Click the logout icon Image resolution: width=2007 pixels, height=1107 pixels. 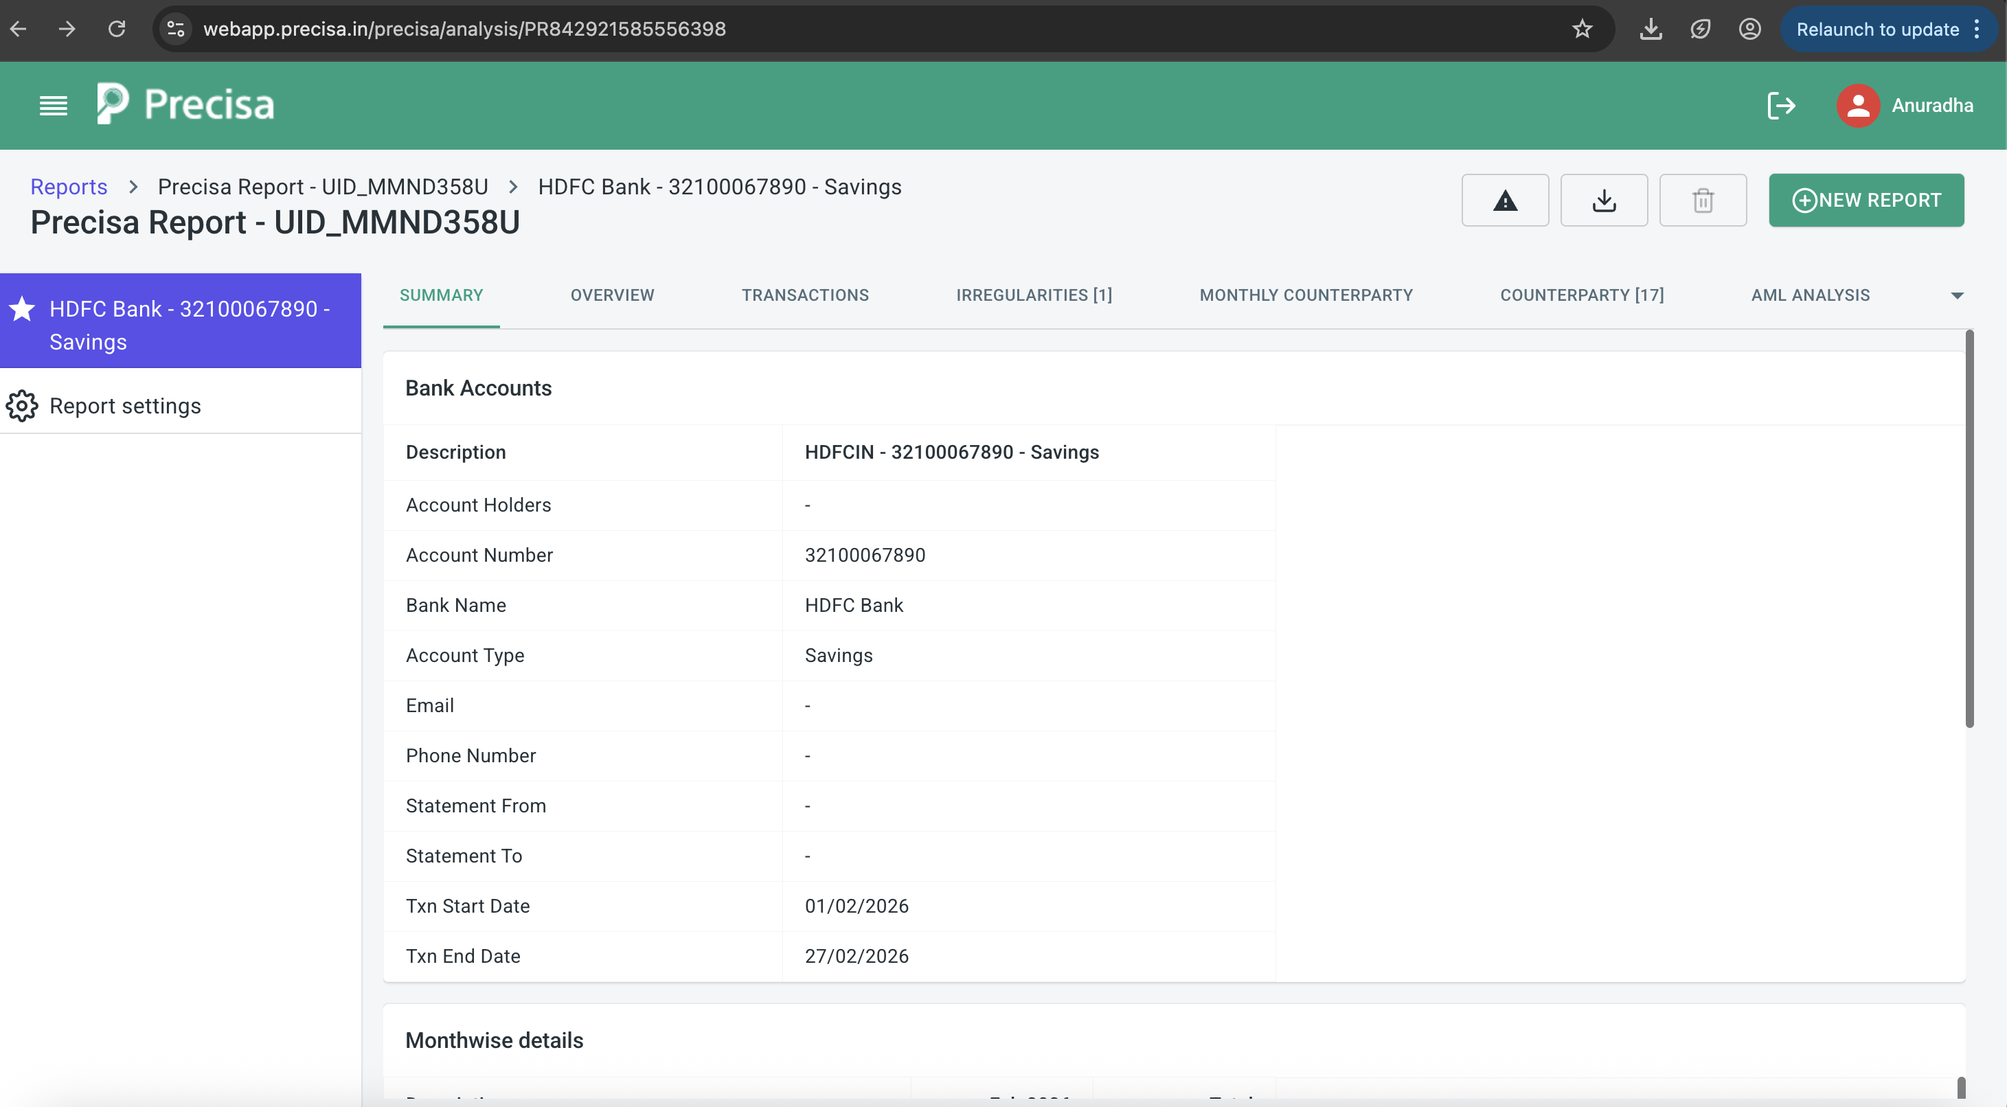(x=1781, y=105)
